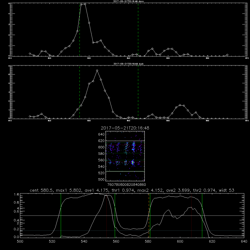
Task: Click the highest peak diamond in dusk plot
Action: (97, 70)
